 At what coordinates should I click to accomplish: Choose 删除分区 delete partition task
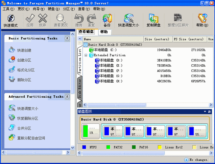point(20,80)
